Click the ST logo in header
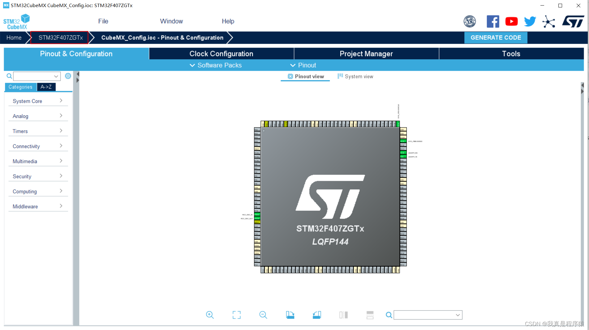Image resolution: width=589 pixels, height=330 pixels. (573, 21)
